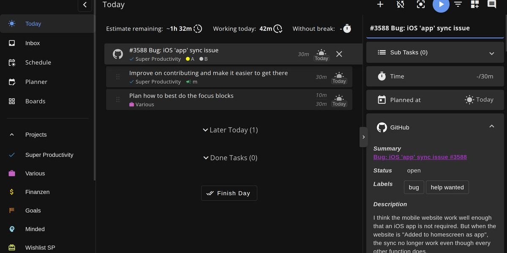The width and height of the screenshot is (507, 253).
Task: Click the Inbox tray icon
Action: (12, 43)
